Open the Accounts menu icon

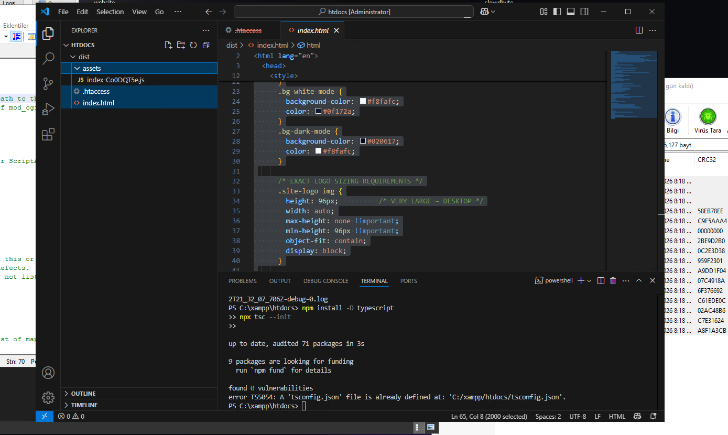(48, 373)
